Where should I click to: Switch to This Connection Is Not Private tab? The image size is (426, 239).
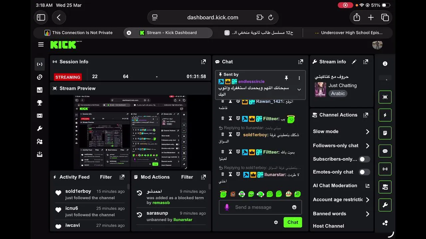point(79,33)
